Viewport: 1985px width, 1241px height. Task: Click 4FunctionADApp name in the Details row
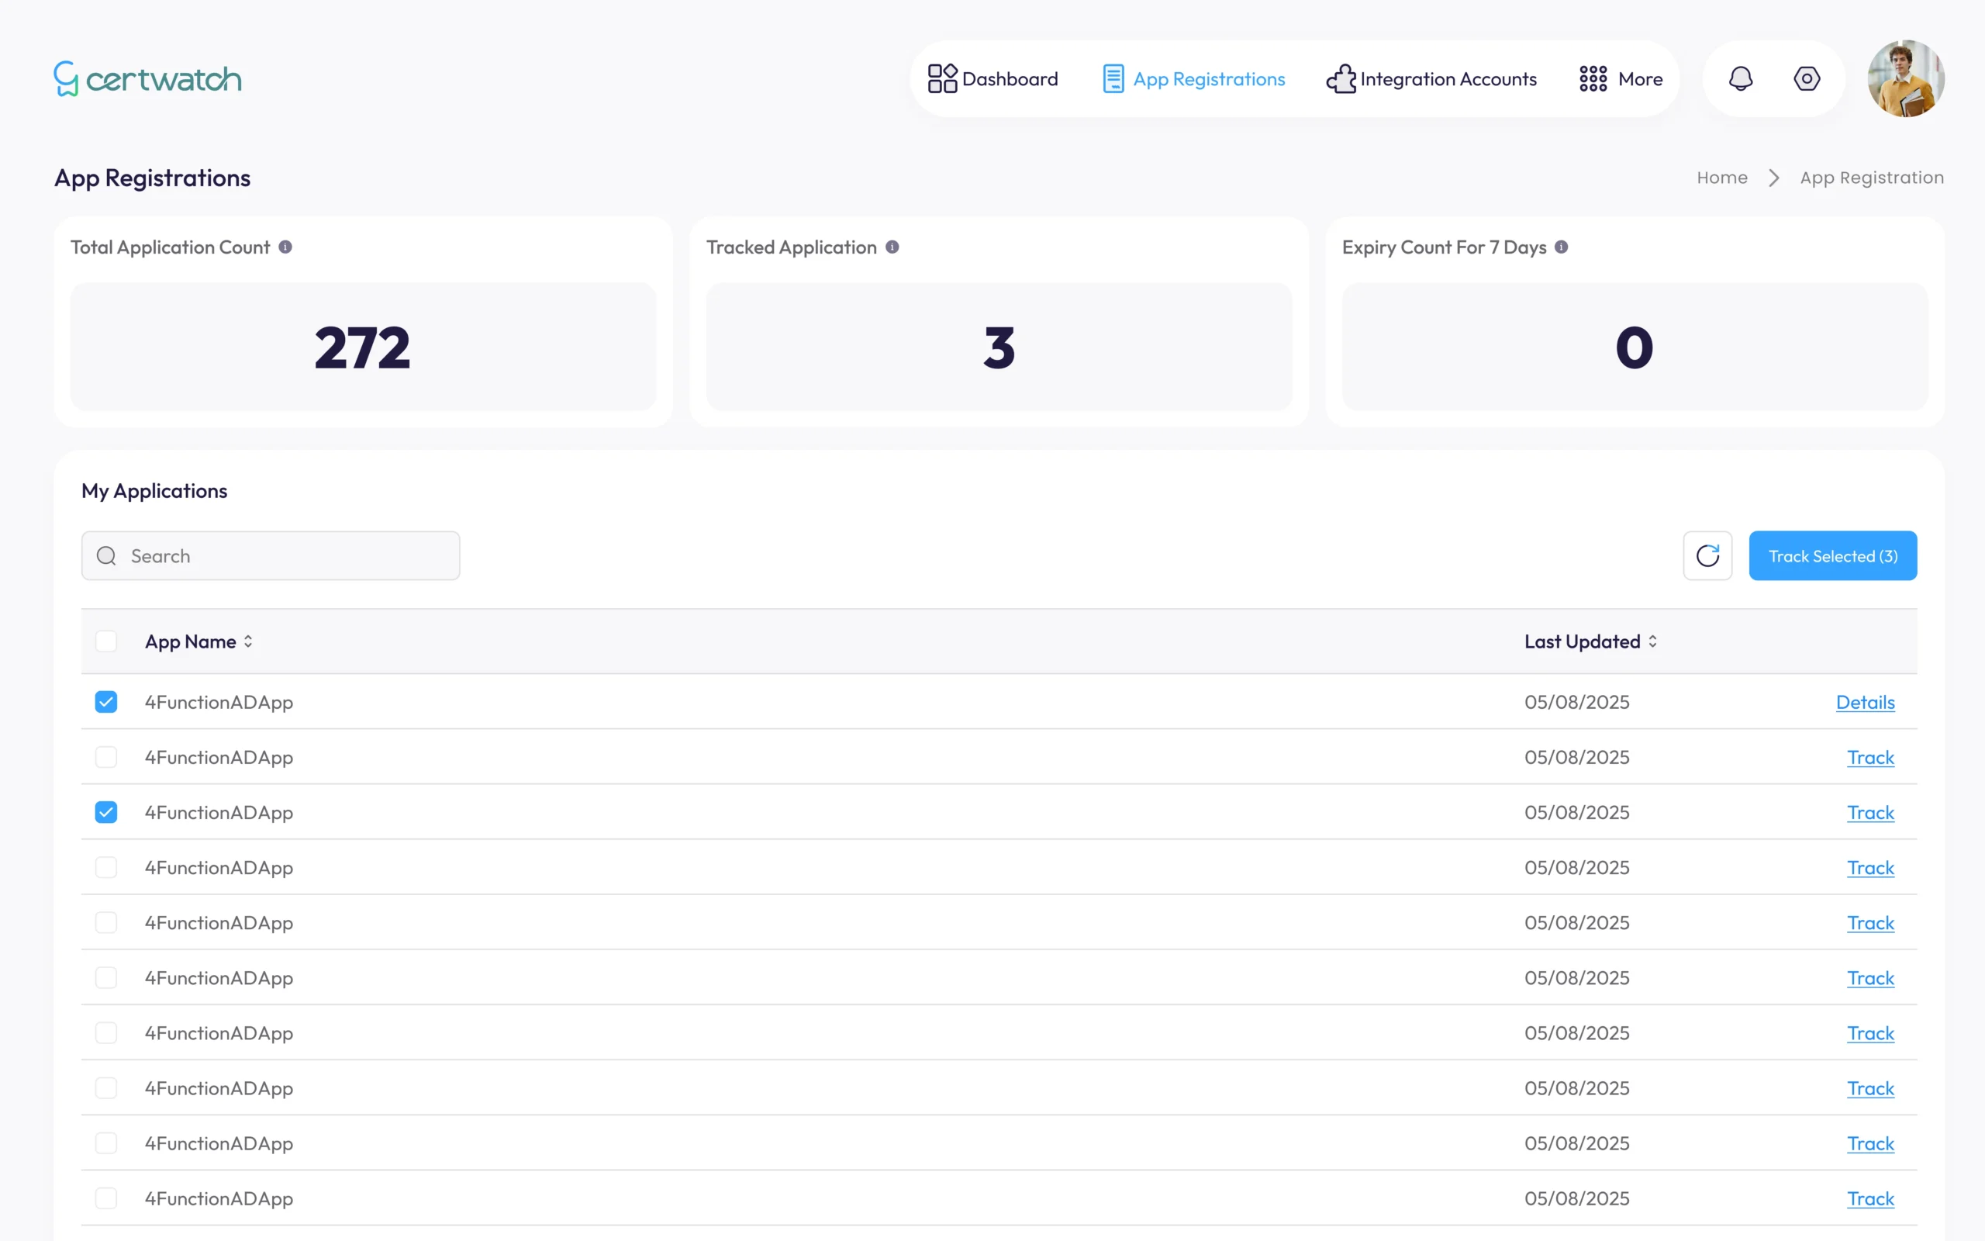tap(219, 703)
